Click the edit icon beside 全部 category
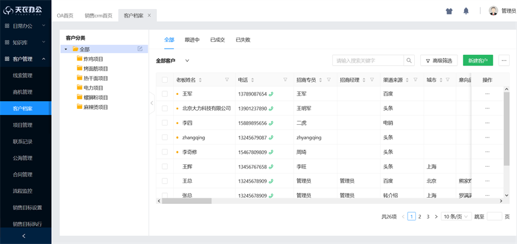This screenshot has width=517, height=244. click(140, 49)
